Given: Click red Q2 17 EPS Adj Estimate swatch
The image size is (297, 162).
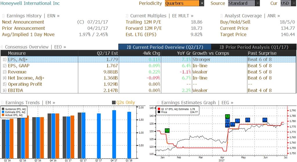Looking at the screenshot, I should (159, 109).
